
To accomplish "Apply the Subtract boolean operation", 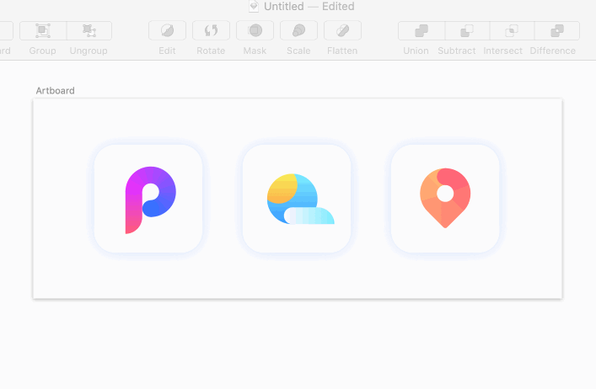I will click(466, 31).
